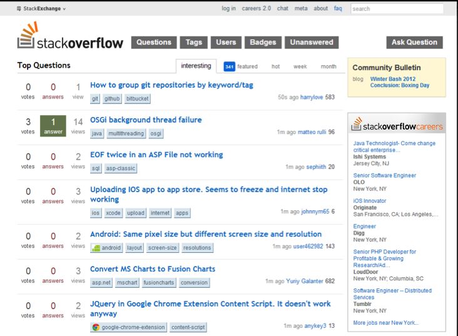Open user user462982's profile

pyautogui.click(x=308, y=247)
